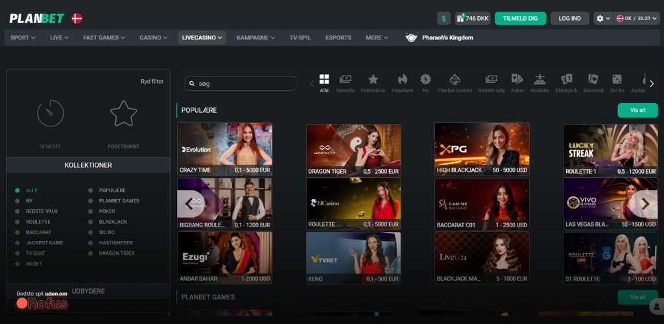The height and width of the screenshot is (324, 664).
Task: Expand the Sport menu
Action: [23, 38]
